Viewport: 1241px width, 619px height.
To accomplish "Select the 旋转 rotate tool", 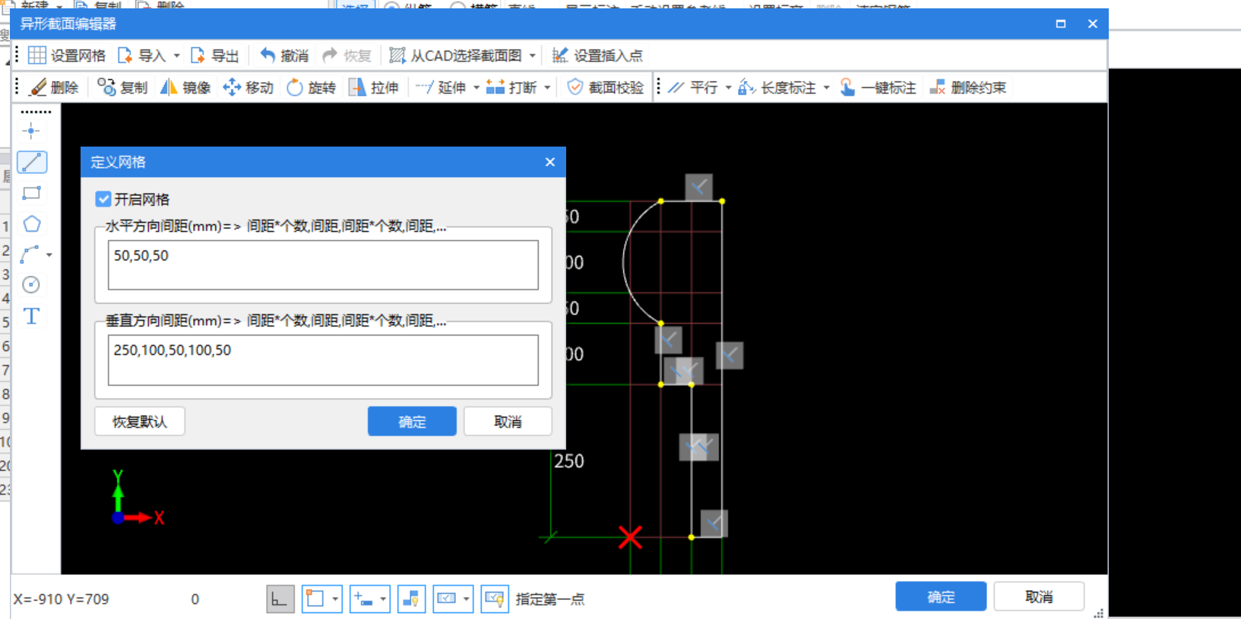I will coord(311,87).
